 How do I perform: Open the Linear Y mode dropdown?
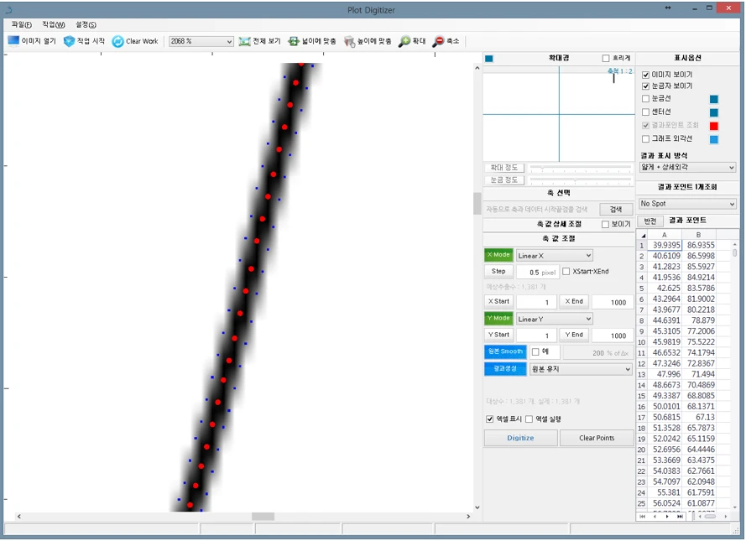(555, 319)
